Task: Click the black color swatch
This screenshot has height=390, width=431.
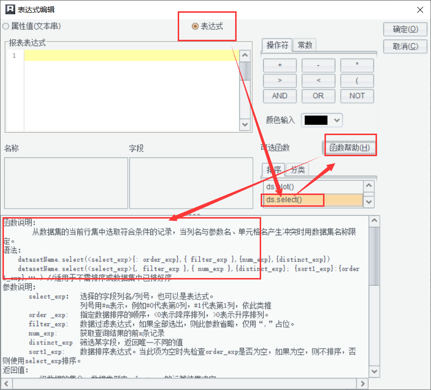Action: [316, 120]
